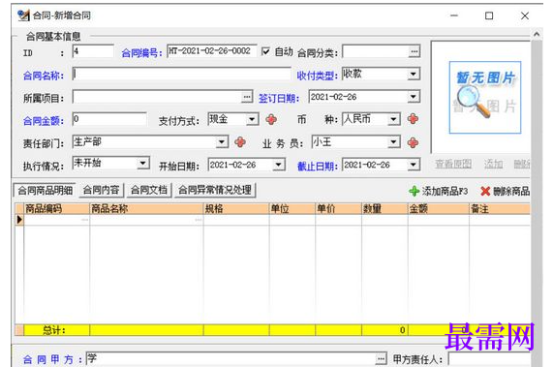Click the red plus beside 业务员
This screenshot has width=553, height=367.
pyautogui.click(x=413, y=142)
